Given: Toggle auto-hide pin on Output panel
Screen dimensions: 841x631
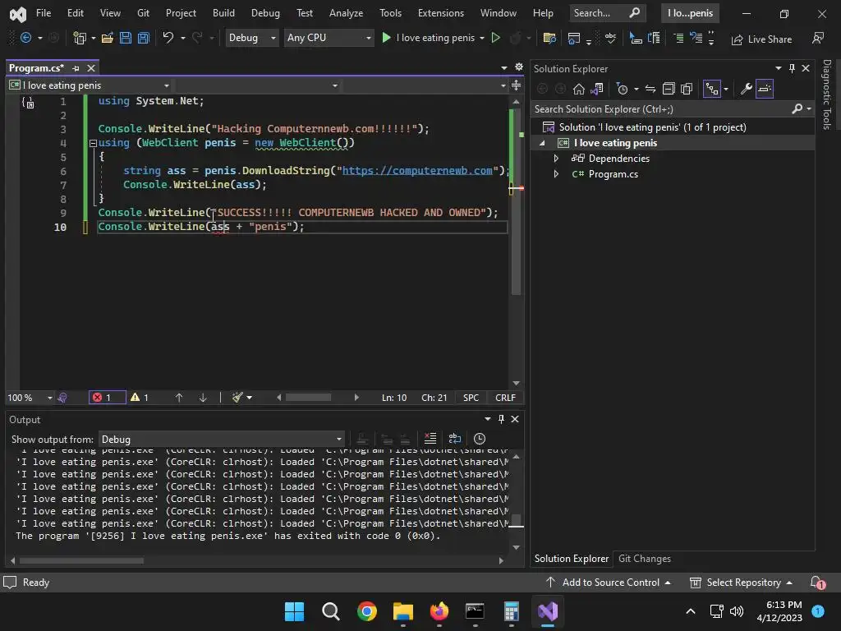Looking at the screenshot, I should tap(501, 419).
